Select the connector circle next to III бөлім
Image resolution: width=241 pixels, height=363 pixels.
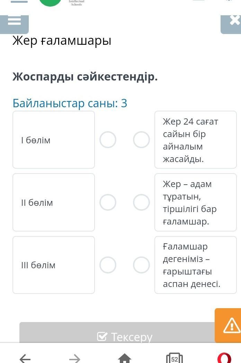[x=108, y=265]
